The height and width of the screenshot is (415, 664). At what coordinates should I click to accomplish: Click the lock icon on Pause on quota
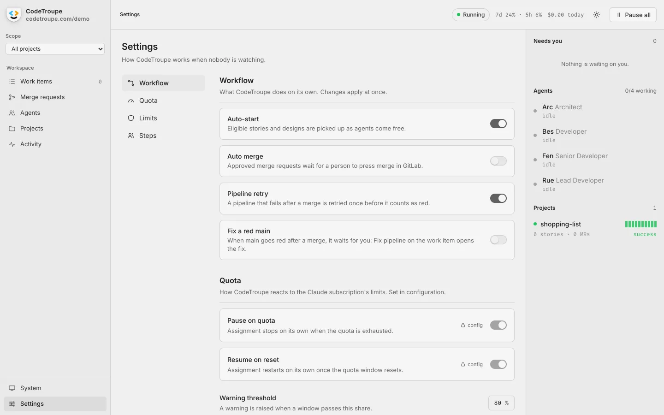(463, 325)
